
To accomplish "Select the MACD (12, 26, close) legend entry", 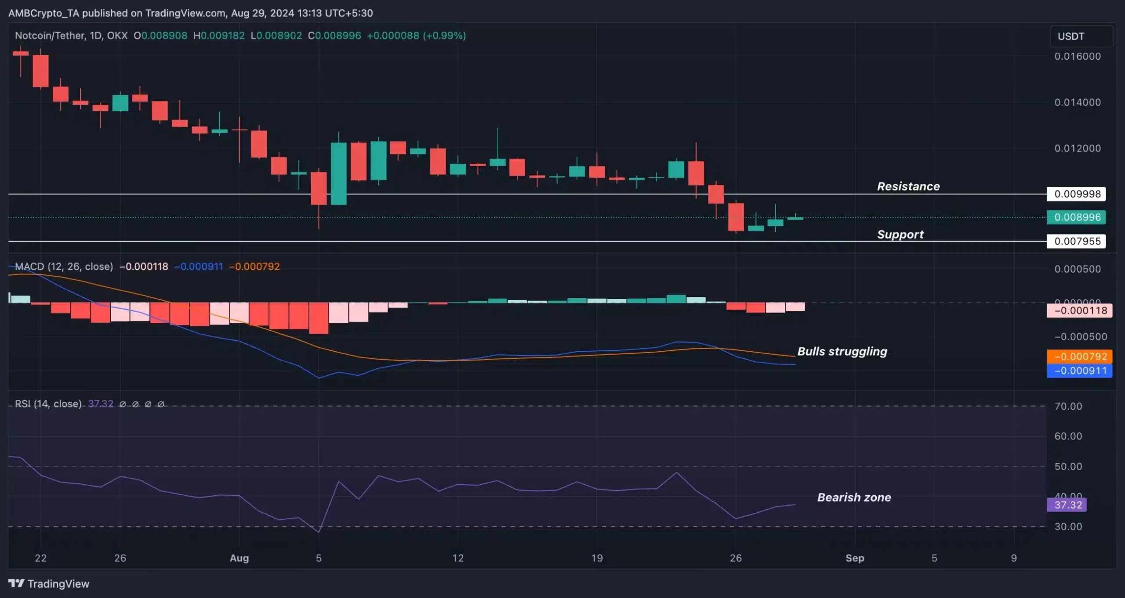I will tap(64, 267).
